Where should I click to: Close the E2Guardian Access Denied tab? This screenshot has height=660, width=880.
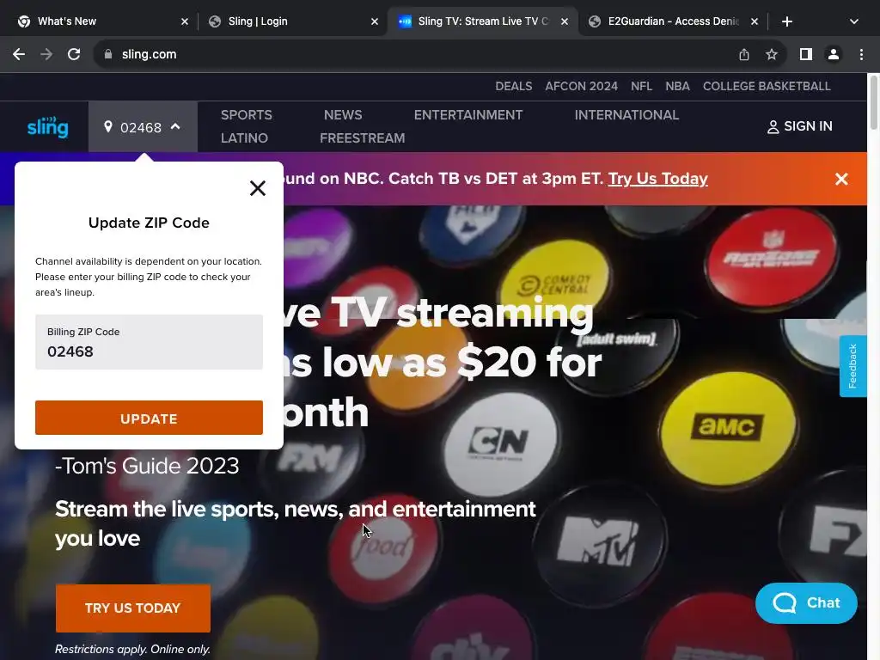coord(755,21)
